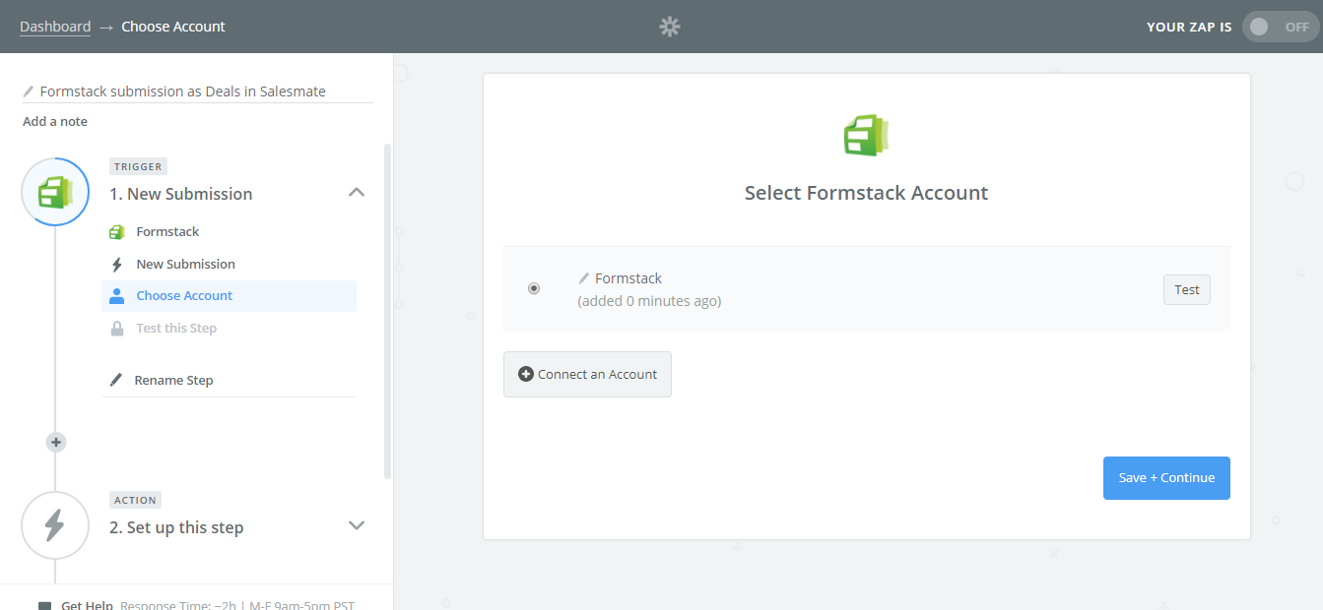Click the lightning icon beside New Submission
Viewport: 1323px width, 610px height.
(117, 265)
